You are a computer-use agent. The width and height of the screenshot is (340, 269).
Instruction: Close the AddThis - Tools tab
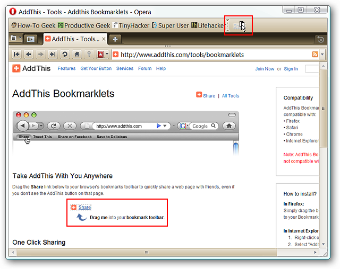(104, 39)
